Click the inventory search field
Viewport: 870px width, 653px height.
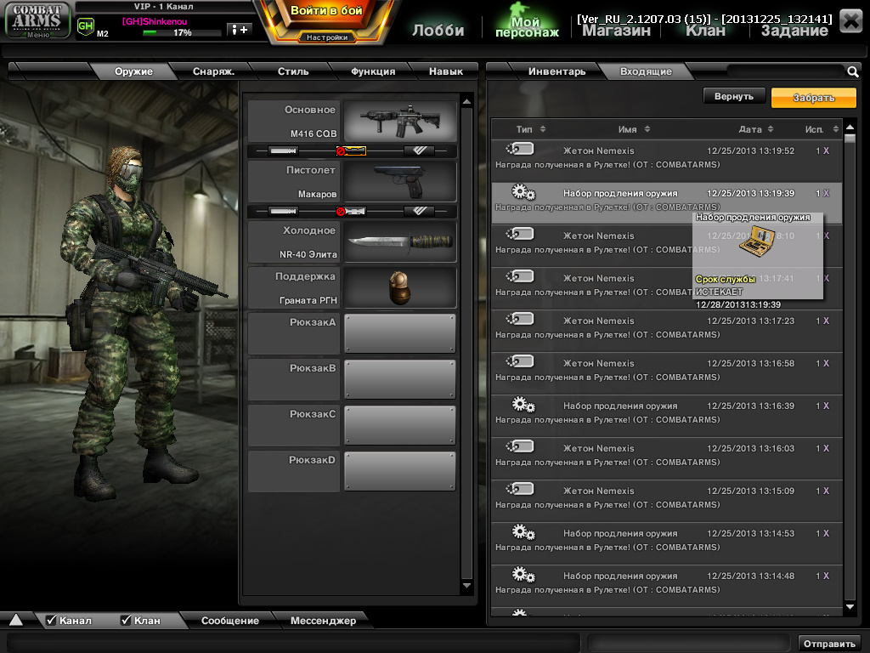[x=786, y=71]
